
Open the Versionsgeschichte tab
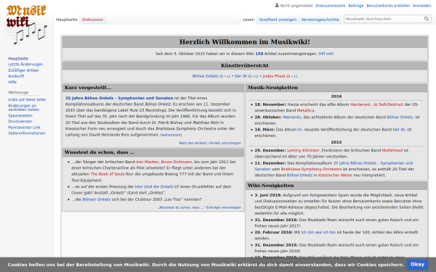[x=320, y=20]
